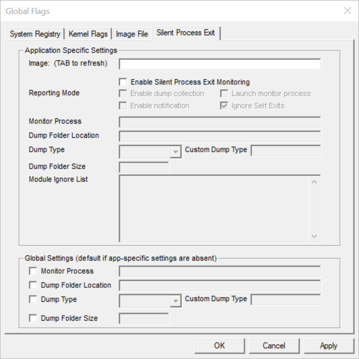
Task: Click the Cancel button
Action: click(x=274, y=346)
